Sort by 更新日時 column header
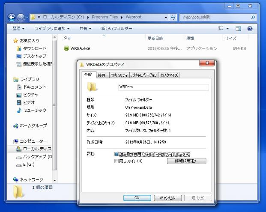The width and height of the screenshot is (266, 212). click(155, 39)
